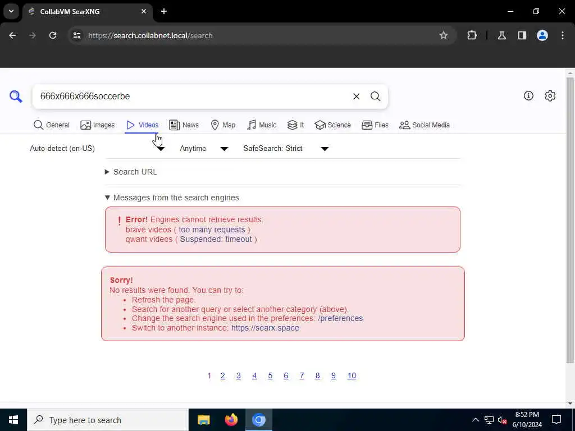
Task: Click the qwant videos engine link
Action: pyautogui.click(x=149, y=239)
